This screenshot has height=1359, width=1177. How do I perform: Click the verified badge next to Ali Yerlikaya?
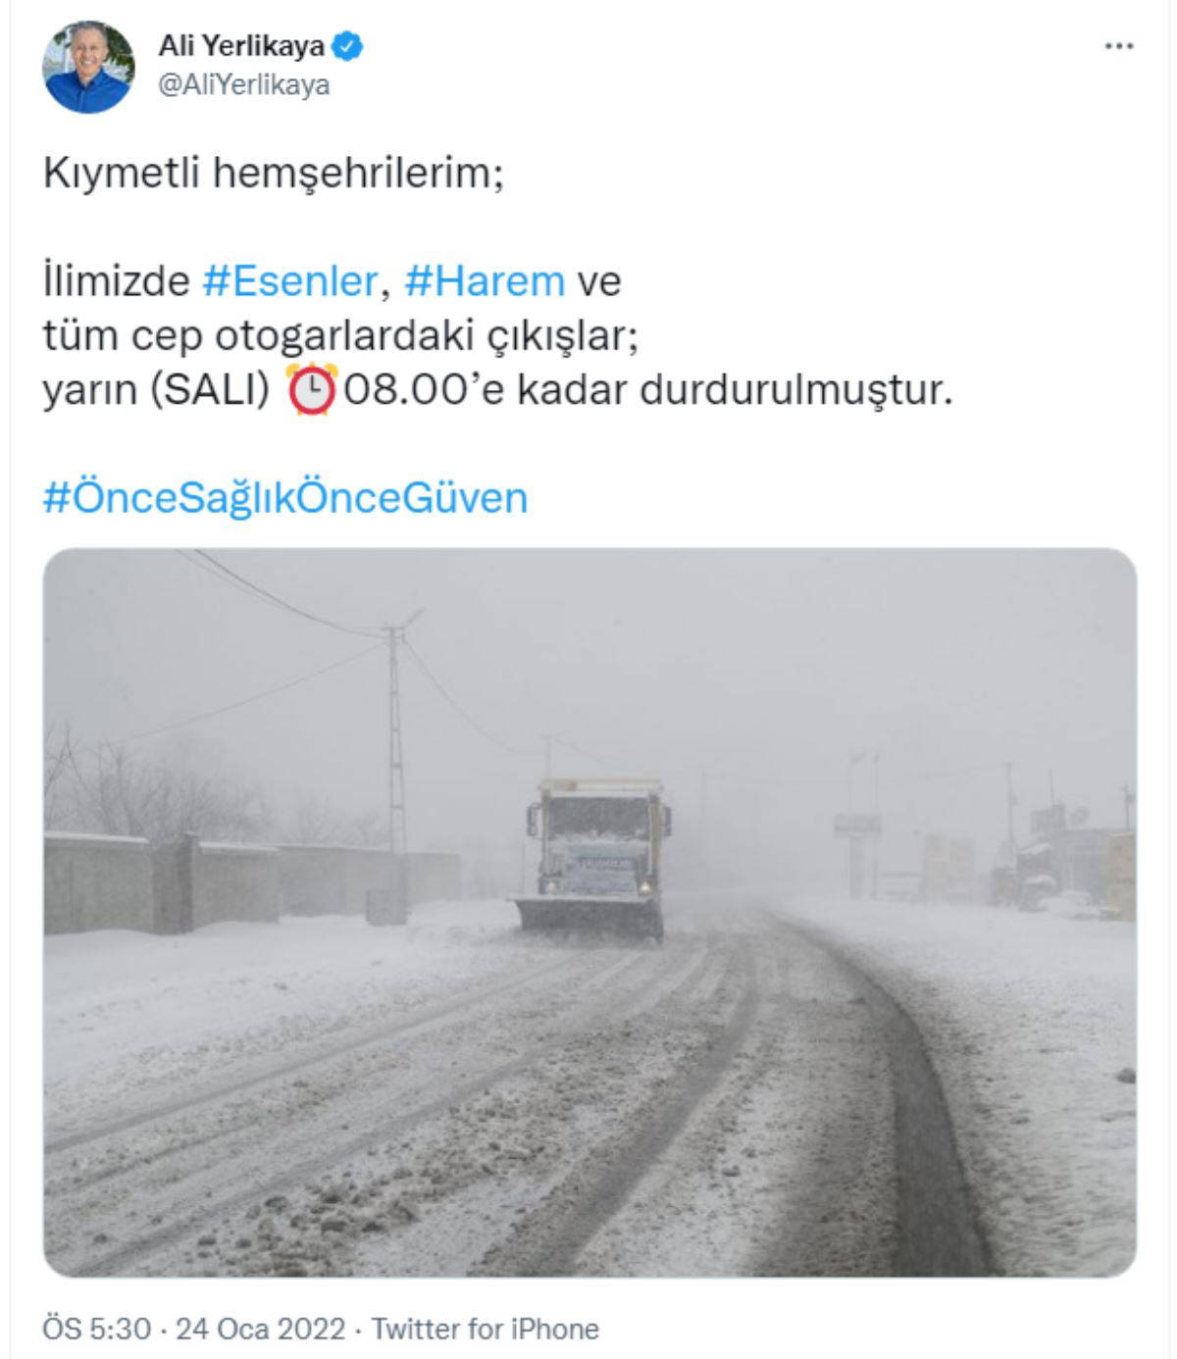tap(348, 45)
